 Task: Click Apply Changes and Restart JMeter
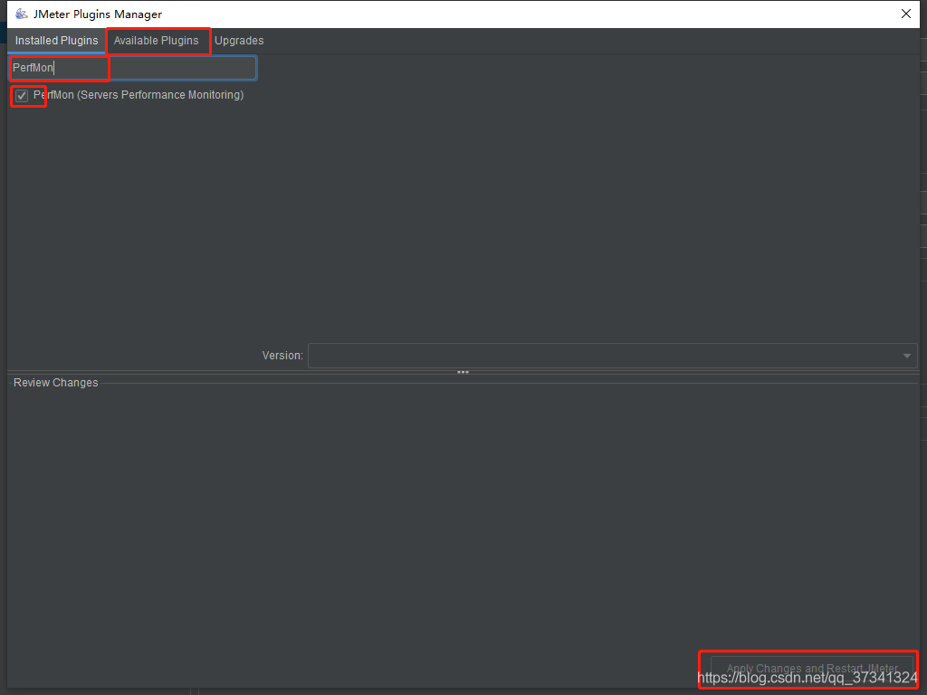[x=812, y=669]
